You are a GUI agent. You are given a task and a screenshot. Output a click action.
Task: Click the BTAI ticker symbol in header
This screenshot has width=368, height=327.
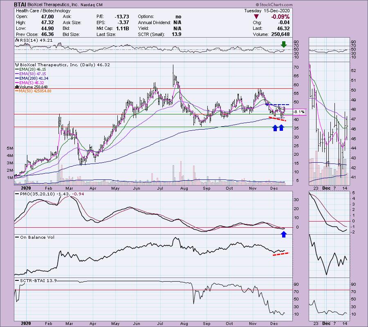(20, 4)
